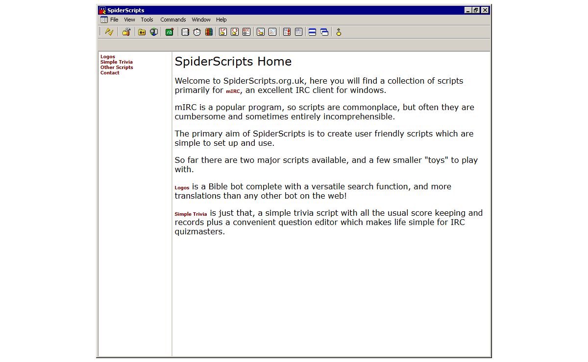This screenshot has height=362, width=588.
Task: Open the File menu
Action: (x=114, y=20)
